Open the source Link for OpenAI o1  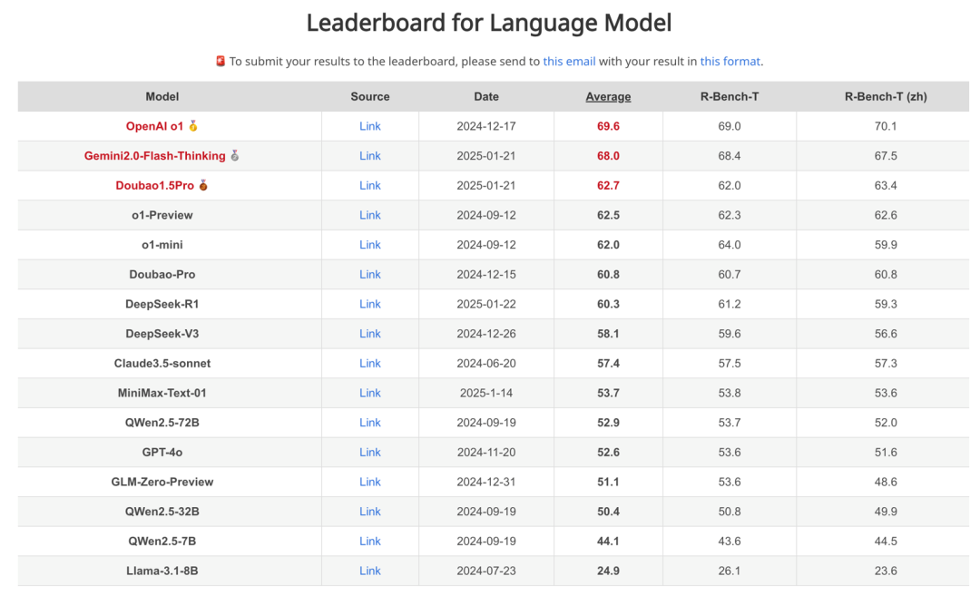click(370, 126)
